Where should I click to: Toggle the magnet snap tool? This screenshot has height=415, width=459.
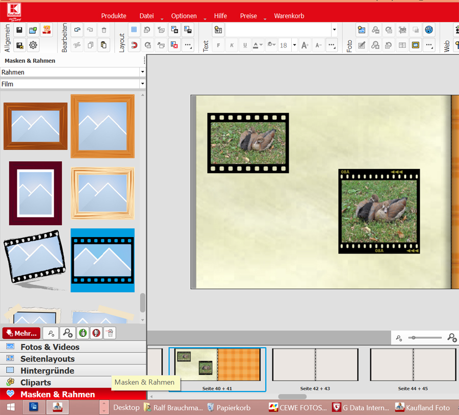[x=134, y=45]
